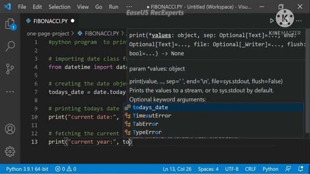Open the feedback icon in status bar

pyautogui.click(x=288, y=169)
